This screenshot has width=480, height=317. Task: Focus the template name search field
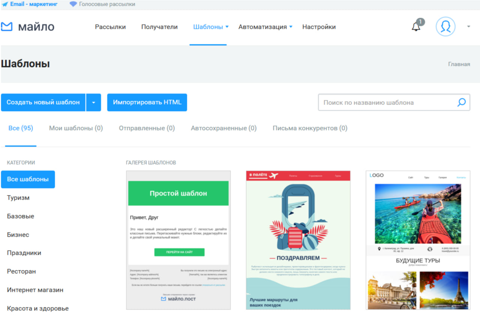[386, 102]
